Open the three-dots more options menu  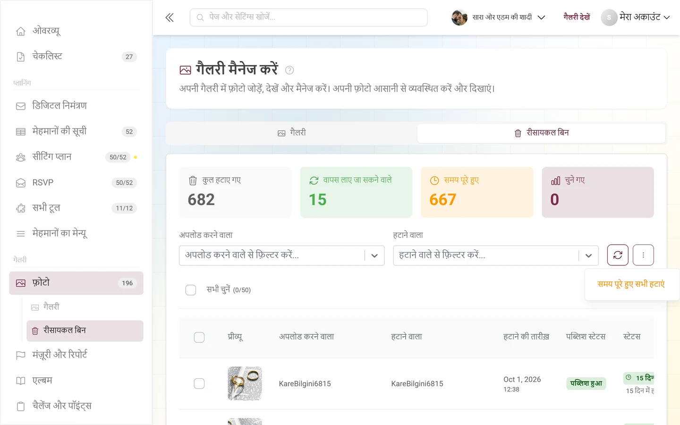coord(643,255)
